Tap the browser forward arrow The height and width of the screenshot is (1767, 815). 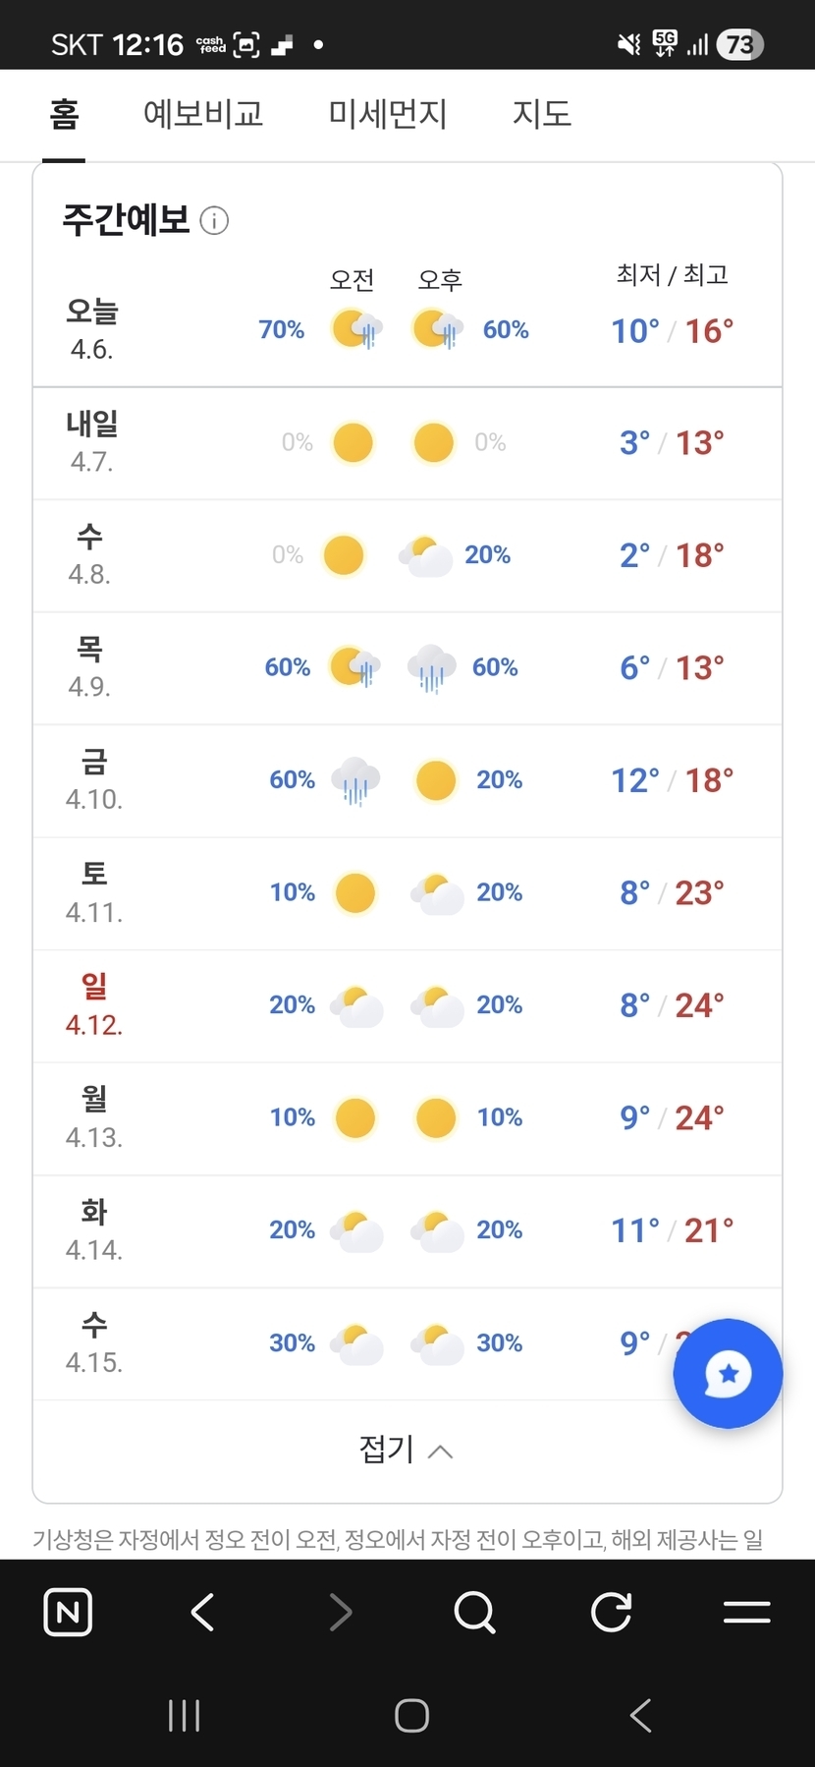(x=340, y=1612)
